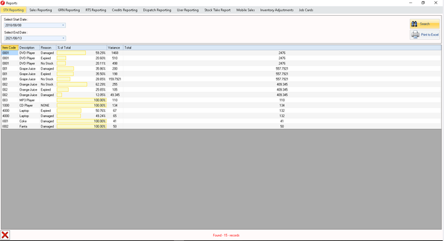Sort by Total column header
Screen dimensions: 444x241
coord(282,47)
